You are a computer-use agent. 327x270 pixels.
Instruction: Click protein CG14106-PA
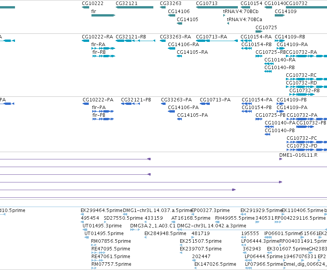click(x=183, y=108)
